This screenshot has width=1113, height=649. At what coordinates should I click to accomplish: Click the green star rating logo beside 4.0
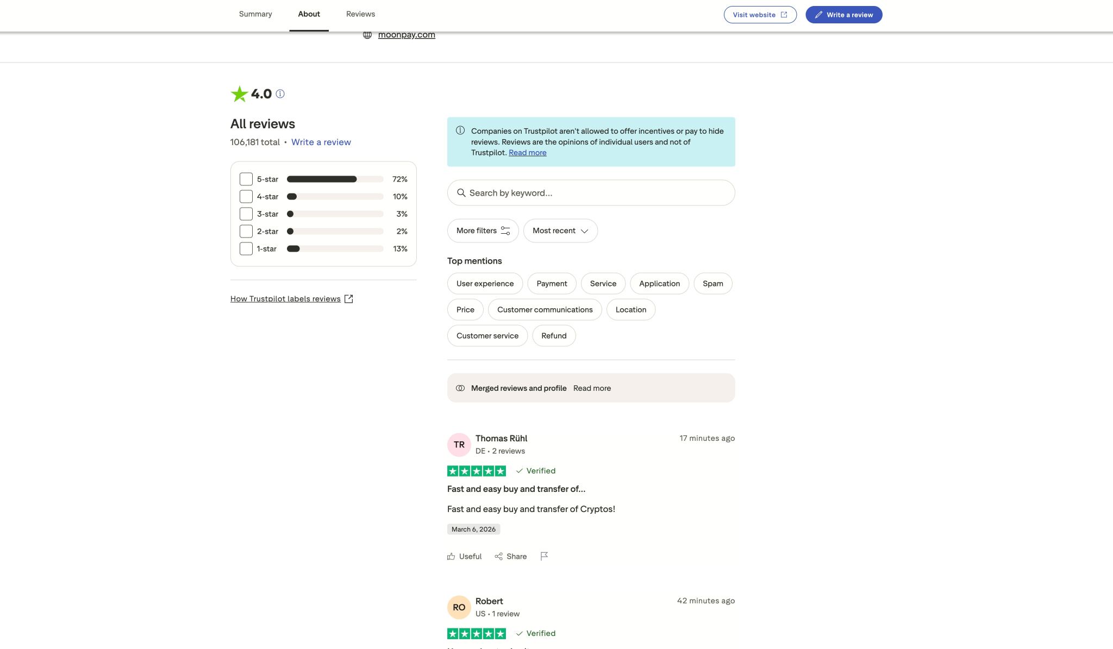(239, 94)
